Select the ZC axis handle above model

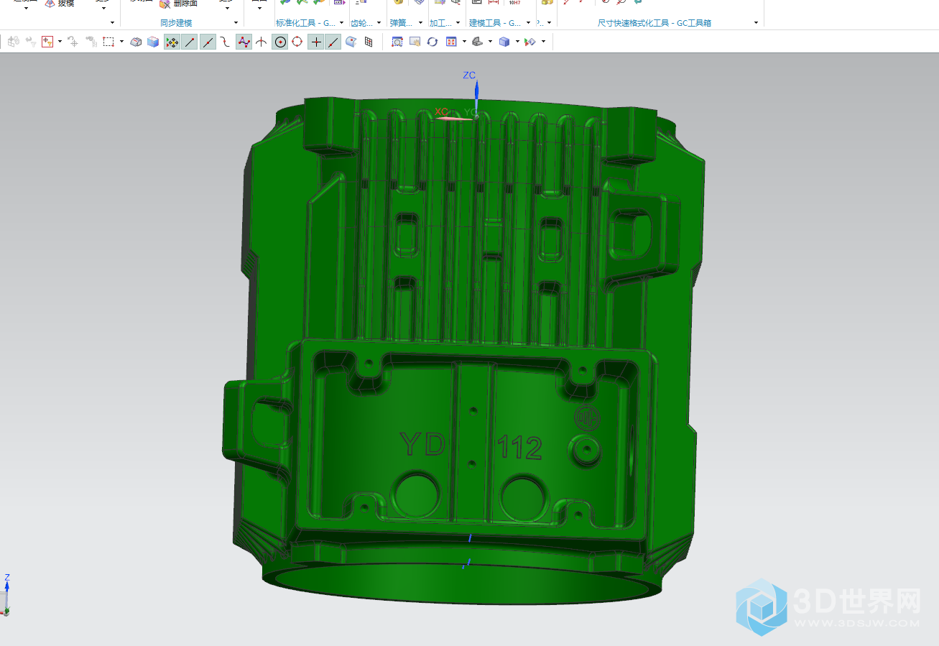tap(475, 91)
